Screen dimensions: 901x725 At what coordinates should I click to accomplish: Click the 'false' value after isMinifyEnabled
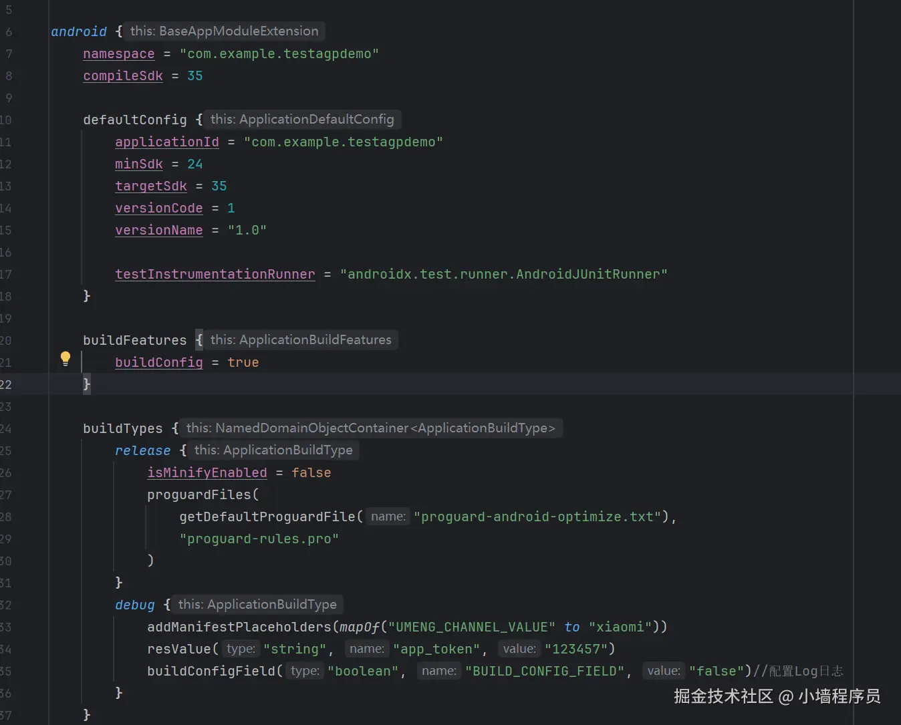point(311,472)
